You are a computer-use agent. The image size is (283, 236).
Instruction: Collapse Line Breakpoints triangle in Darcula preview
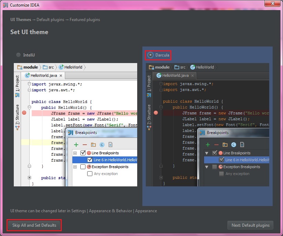pos(207,153)
